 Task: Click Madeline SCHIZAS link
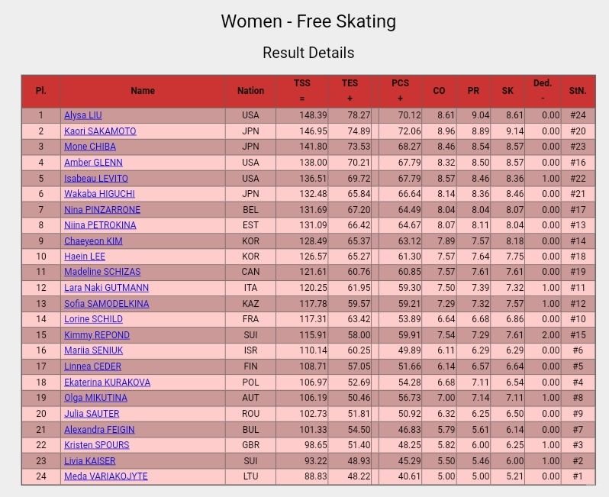click(x=102, y=272)
